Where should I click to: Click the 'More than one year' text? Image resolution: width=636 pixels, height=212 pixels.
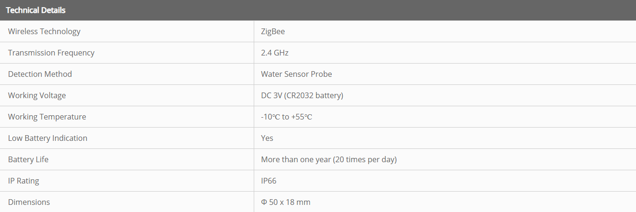pyautogui.click(x=296, y=159)
